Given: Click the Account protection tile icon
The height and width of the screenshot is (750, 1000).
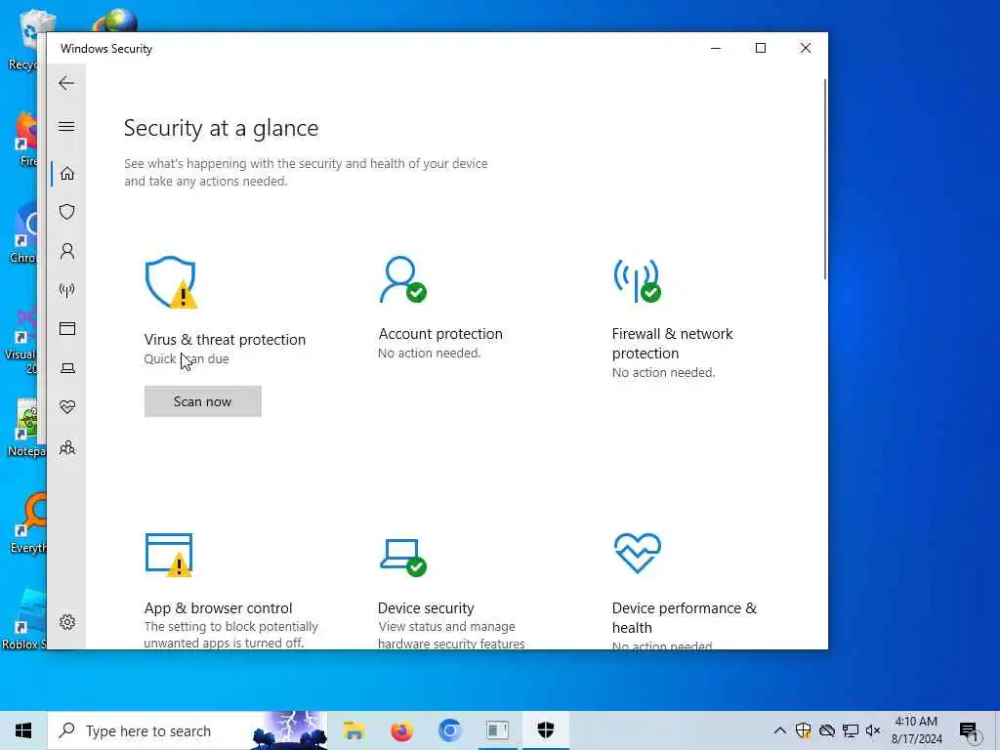Looking at the screenshot, I should point(403,279).
